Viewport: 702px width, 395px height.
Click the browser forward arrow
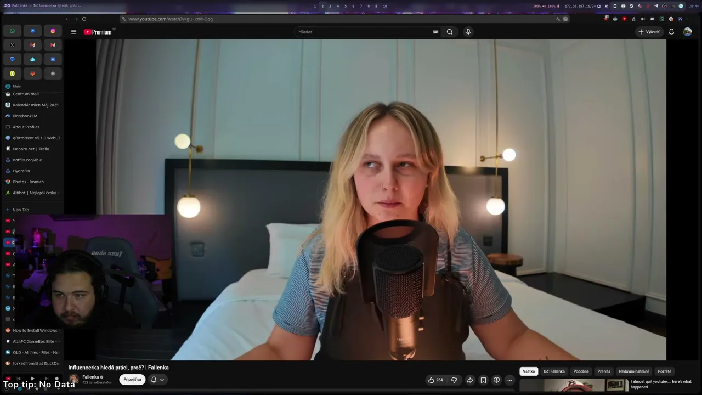click(76, 19)
